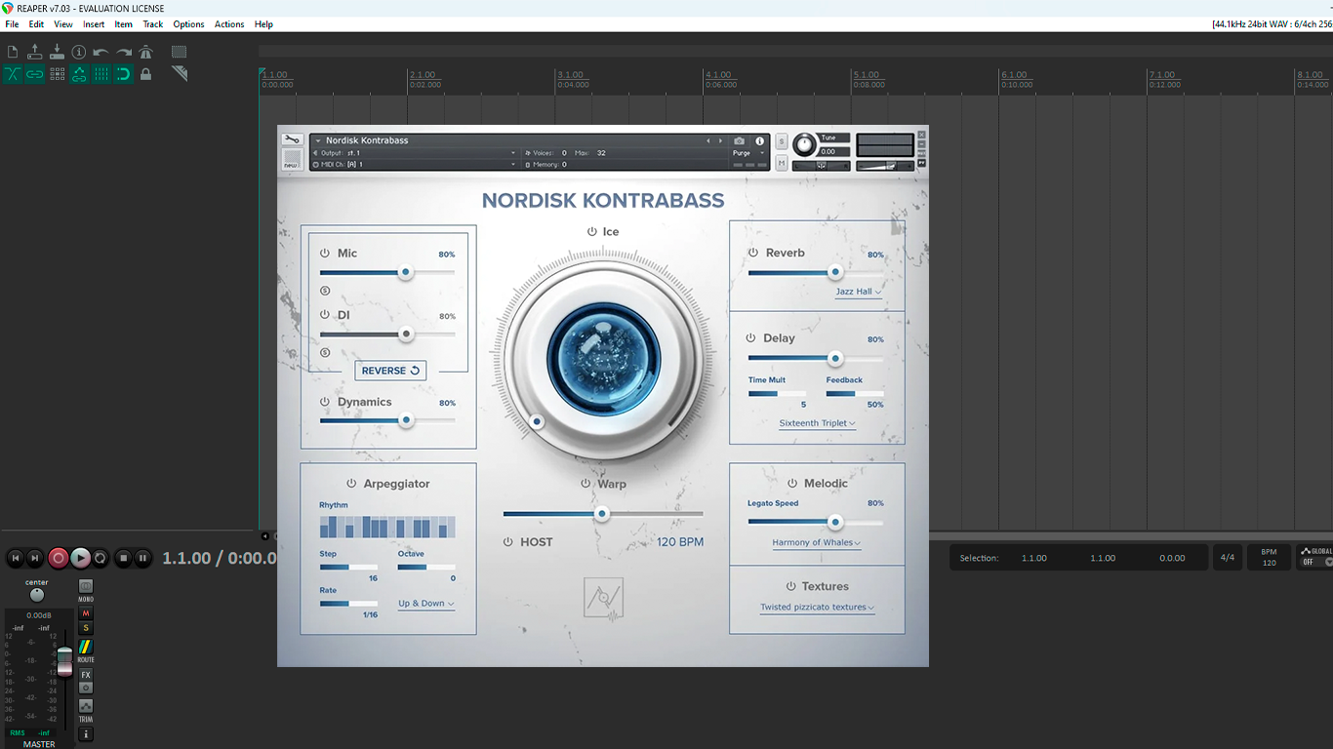Toggle the Warp power button
1333x749 pixels.
[586, 484]
